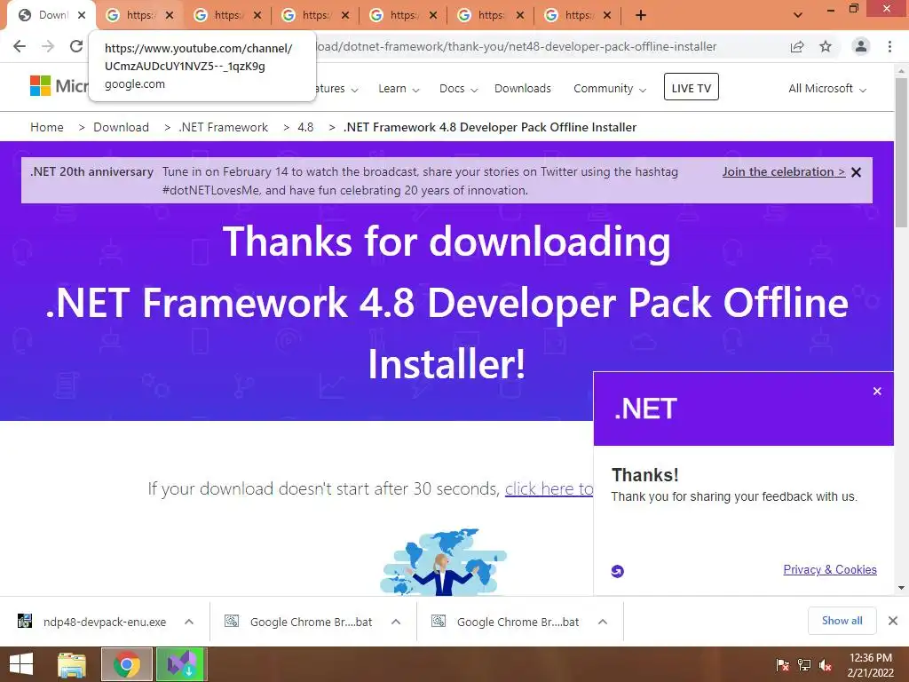Open the taskbar clock showing 12:36 PM
This screenshot has width=909, height=682.
pos(870,665)
